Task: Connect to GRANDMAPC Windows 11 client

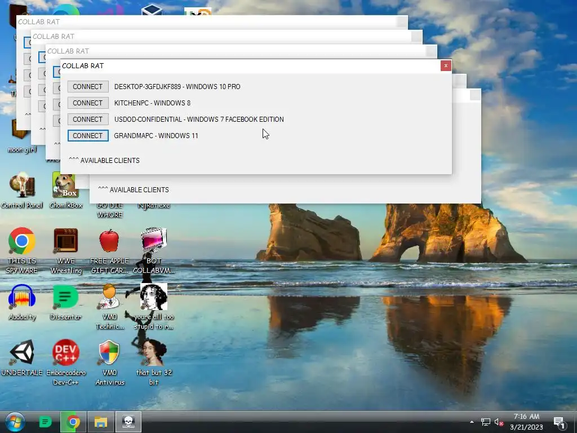Action: click(x=88, y=135)
